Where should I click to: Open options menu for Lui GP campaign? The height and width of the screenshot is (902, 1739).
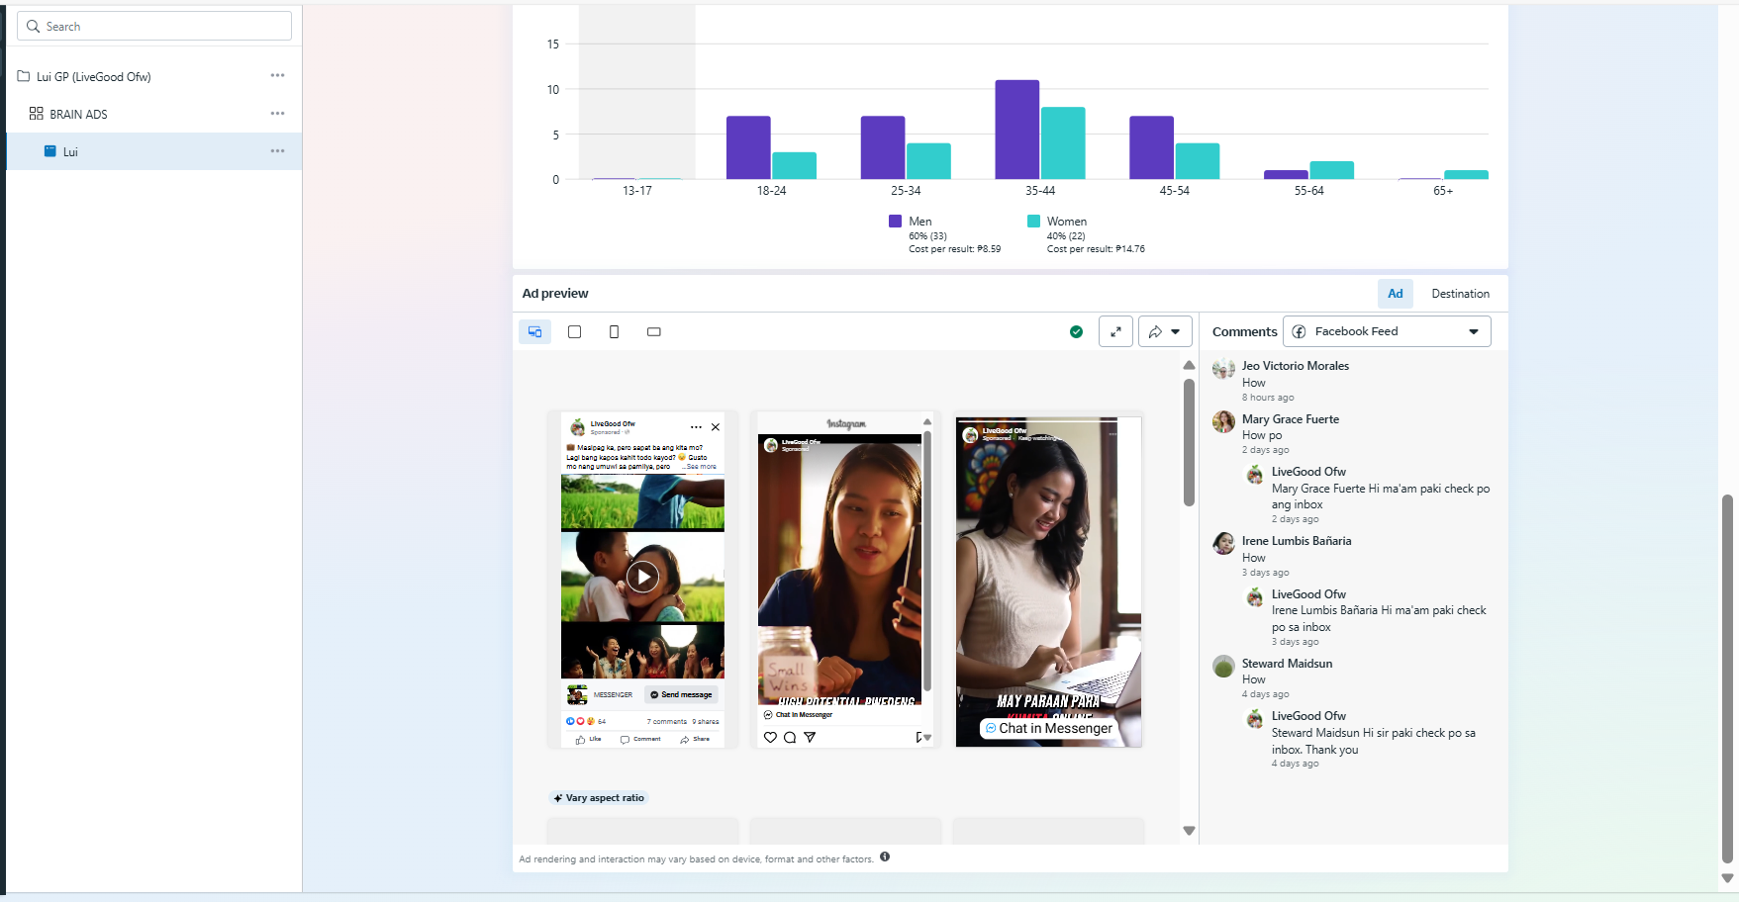(x=277, y=76)
